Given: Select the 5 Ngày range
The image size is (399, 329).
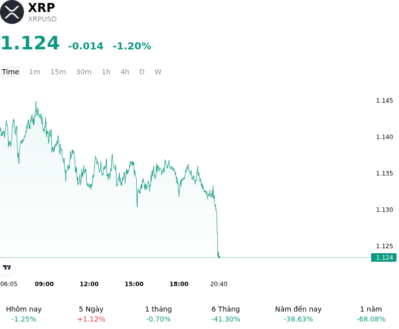Looking at the screenshot, I should click(x=91, y=314).
